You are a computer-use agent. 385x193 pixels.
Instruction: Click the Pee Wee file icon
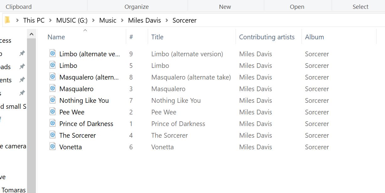pyautogui.click(x=53, y=112)
